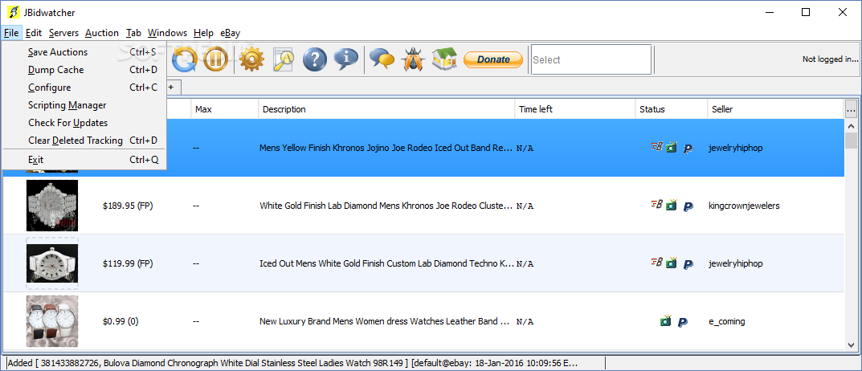Viewport: 862px width, 371px height.
Task: Select the Iced Out Mens White Gold description
Action: [x=387, y=263]
